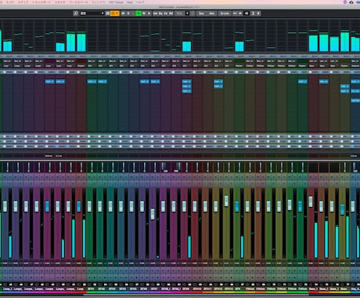Click the last icon at the toolbar's right end
360x298 pixels.
[258, 13]
